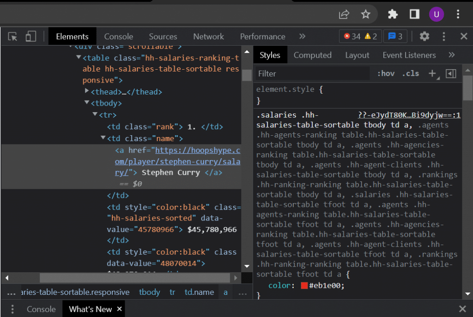The height and width of the screenshot is (317, 473).
Task: Click the new style rule plus icon
Action: (x=432, y=73)
